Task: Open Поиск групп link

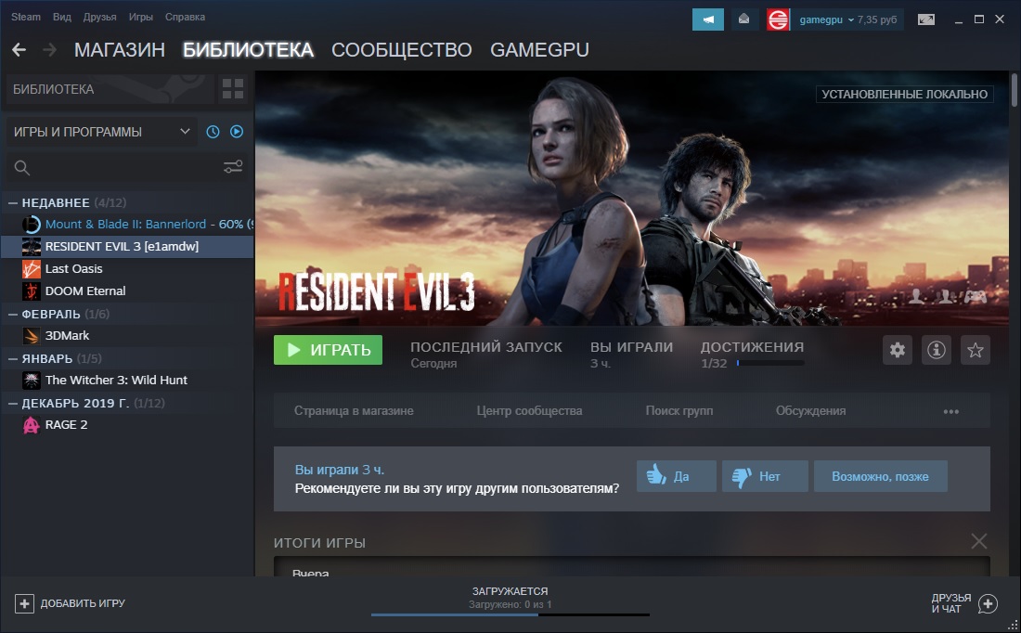Action: click(679, 411)
